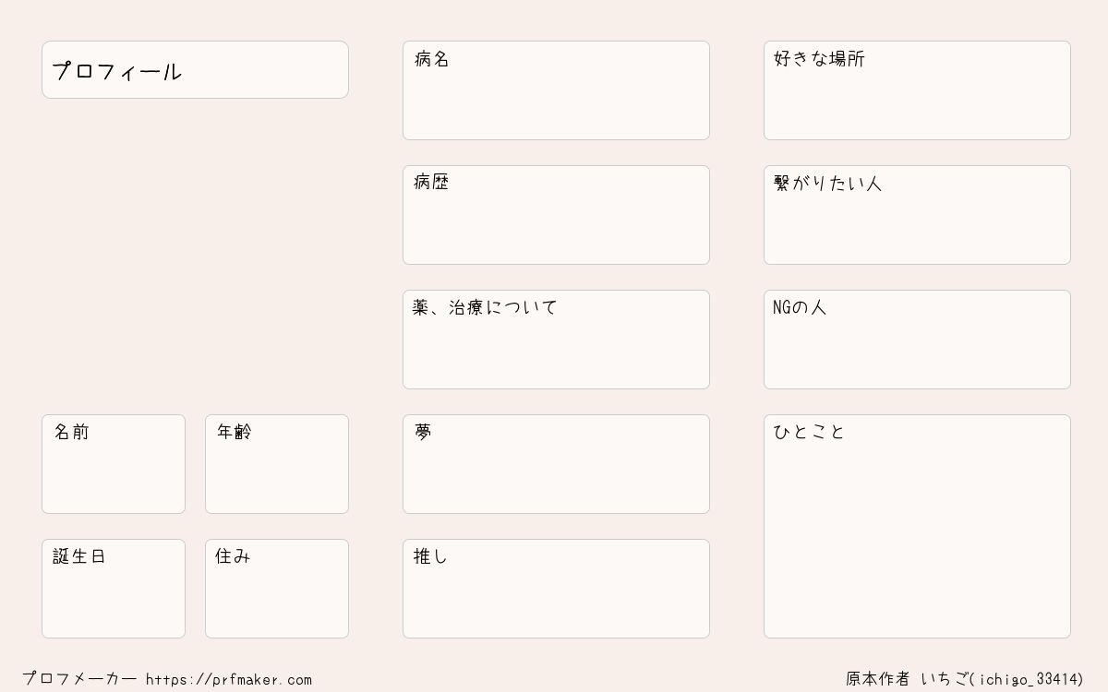The image size is (1108, 692).
Task: Click the 薬、治療について box
Action: tap(556, 340)
